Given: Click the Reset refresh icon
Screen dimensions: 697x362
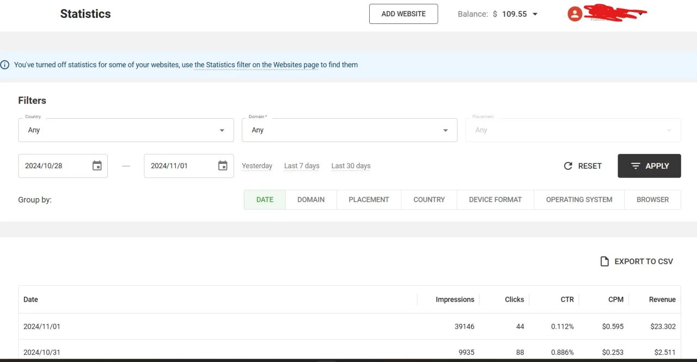Looking at the screenshot, I should (x=568, y=166).
